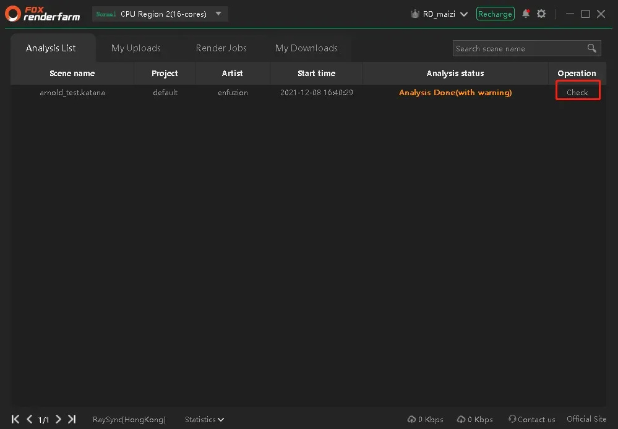Switch to the Render Jobs tab
Viewport: 618px width, 429px height.
[x=221, y=48]
